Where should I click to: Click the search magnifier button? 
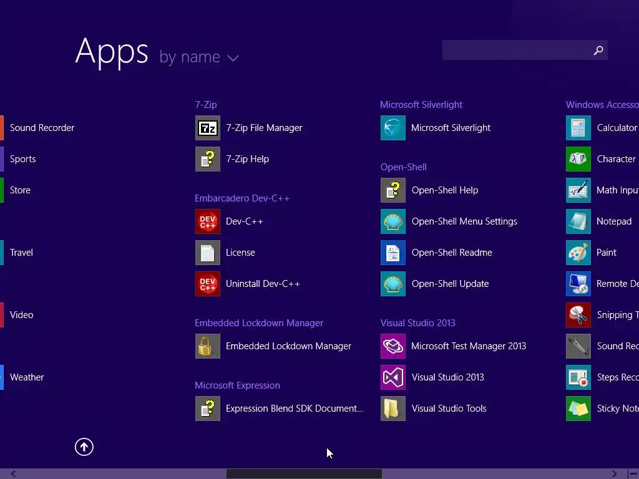click(598, 50)
